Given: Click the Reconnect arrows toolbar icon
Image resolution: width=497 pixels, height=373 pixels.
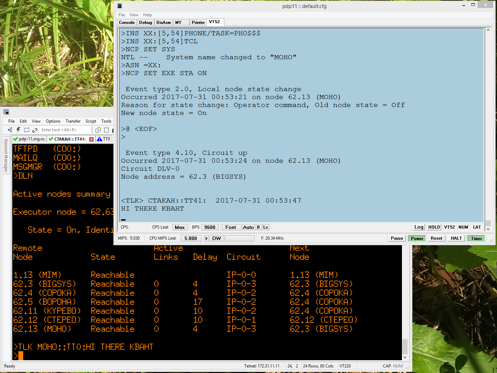Looking at the screenshot, I should tap(27, 130).
